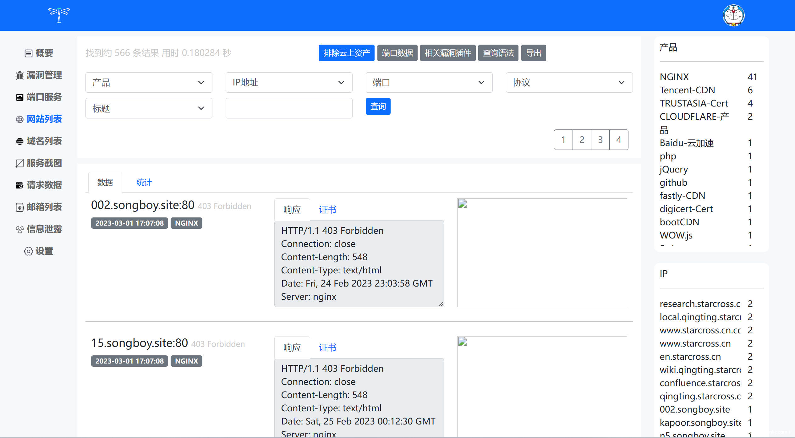Open the 协议 dropdown
The width and height of the screenshot is (795, 438).
pos(569,83)
